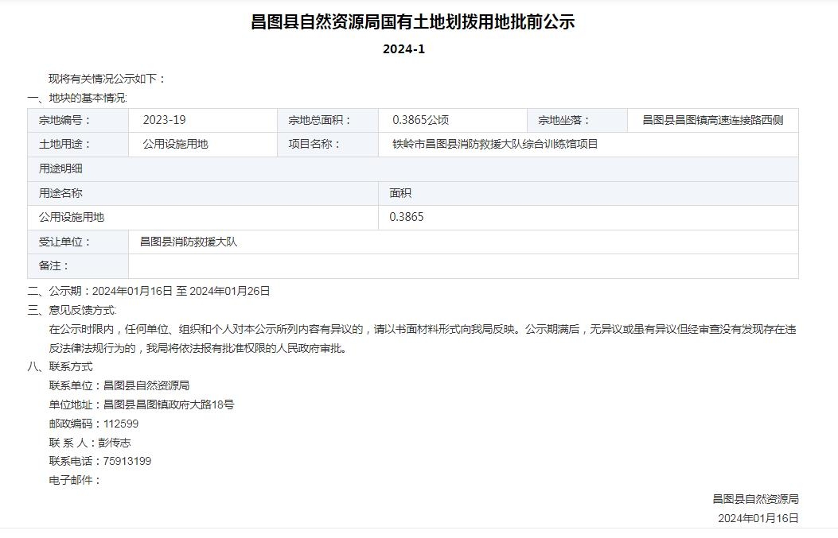Click the page title 昌图县自然资源局国有土地划拨用地批前公示

(x=412, y=22)
